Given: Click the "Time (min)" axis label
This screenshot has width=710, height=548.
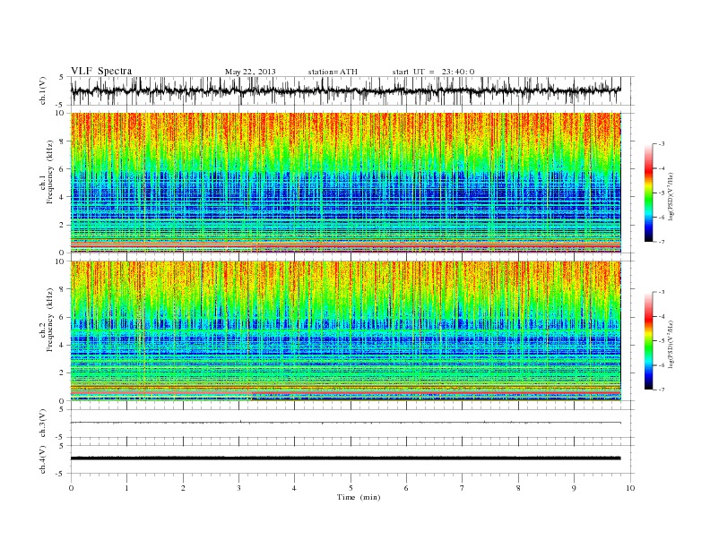Looking at the screenshot, I should tap(359, 497).
